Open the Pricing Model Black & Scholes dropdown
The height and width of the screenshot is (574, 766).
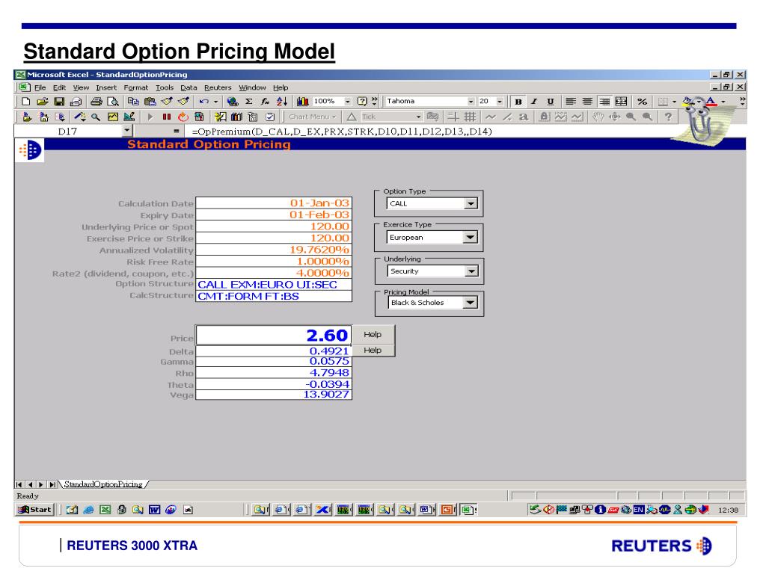click(470, 303)
